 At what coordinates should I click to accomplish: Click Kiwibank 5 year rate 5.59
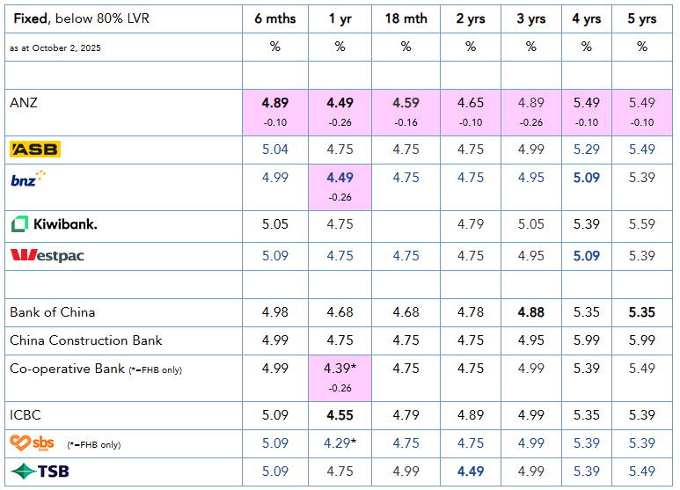(x=642, y=224)
